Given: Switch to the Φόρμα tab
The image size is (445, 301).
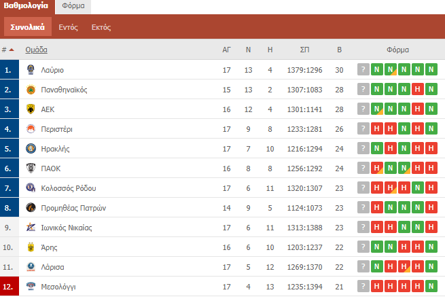Looking at the screenshot, I should click(x=73, y=6).
